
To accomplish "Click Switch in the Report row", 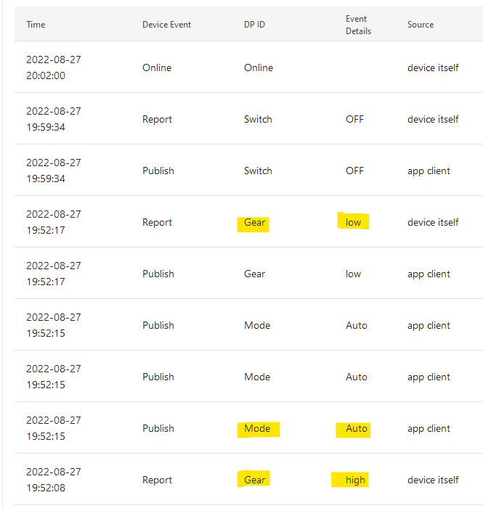I will point(258,119).
